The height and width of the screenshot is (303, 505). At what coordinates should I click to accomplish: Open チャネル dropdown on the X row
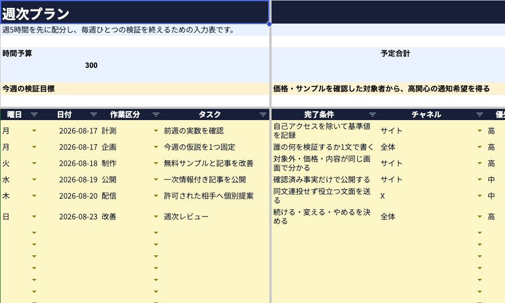click(480, 196)
